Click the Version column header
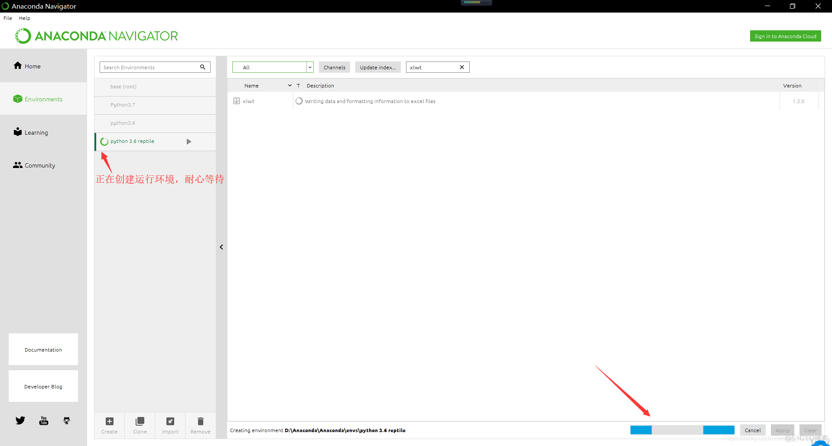 click(x=792, y=86)
